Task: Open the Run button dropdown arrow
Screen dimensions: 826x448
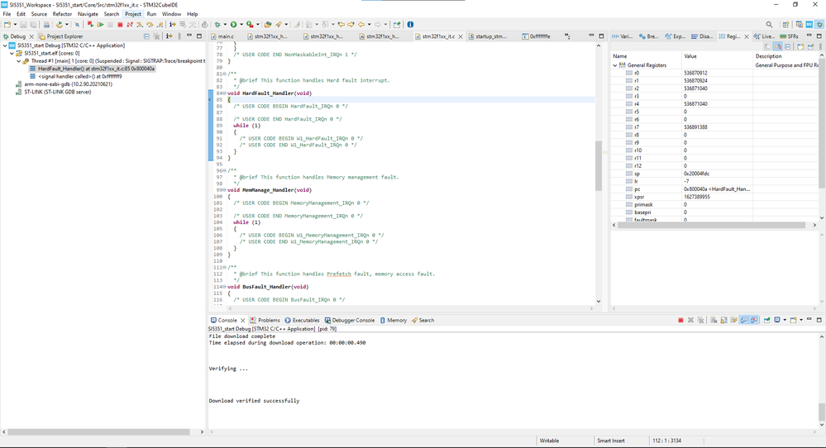Action: pos(241,25)
